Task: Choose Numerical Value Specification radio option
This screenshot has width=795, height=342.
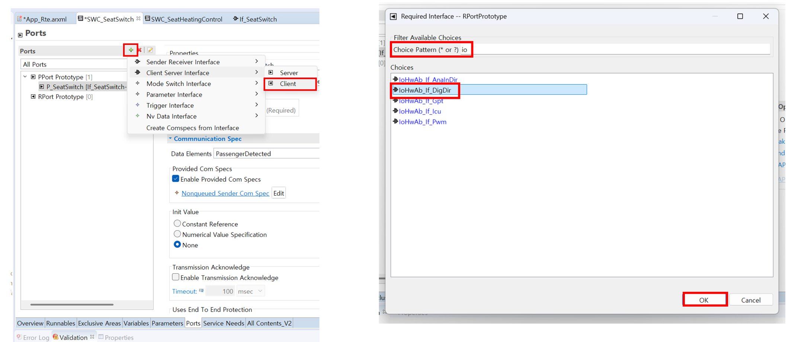Action: coord(177,234)
